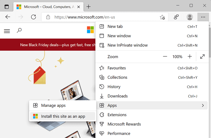The height and width of the screenshot is (138, 211).
Task: Click the Collections menu icon
Action: click(x=102, y=78)
